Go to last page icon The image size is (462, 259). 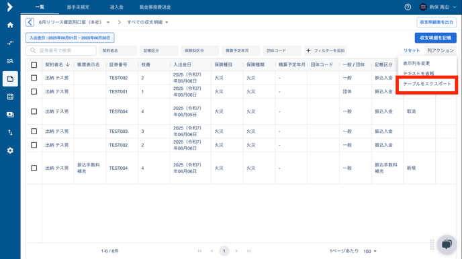click(x=248, y=251)
